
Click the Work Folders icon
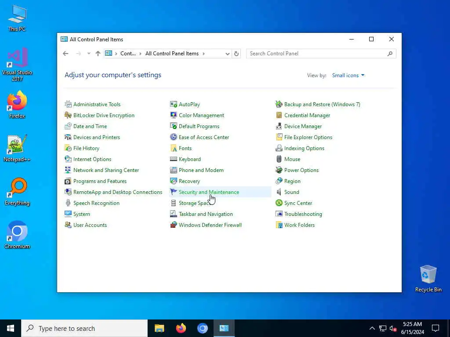(x=279, y=225)
